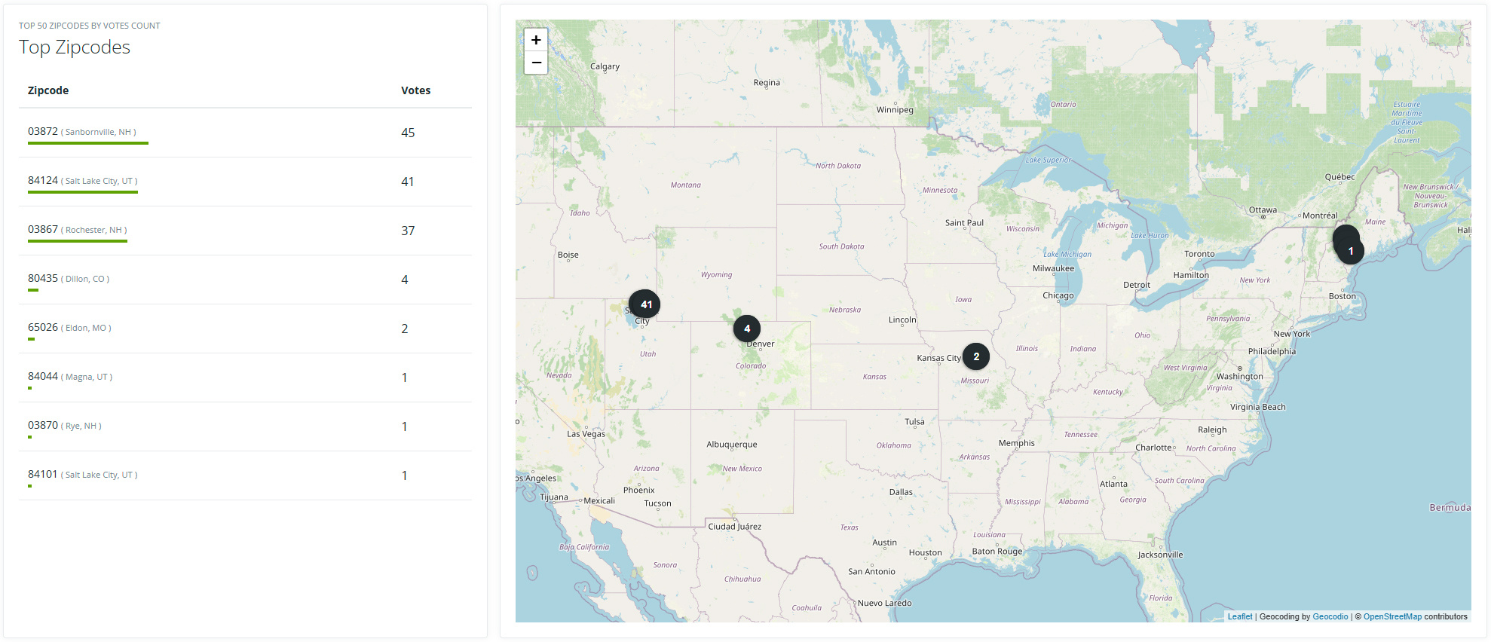
Task: Click the Votes column header
Action: [415, 90]
